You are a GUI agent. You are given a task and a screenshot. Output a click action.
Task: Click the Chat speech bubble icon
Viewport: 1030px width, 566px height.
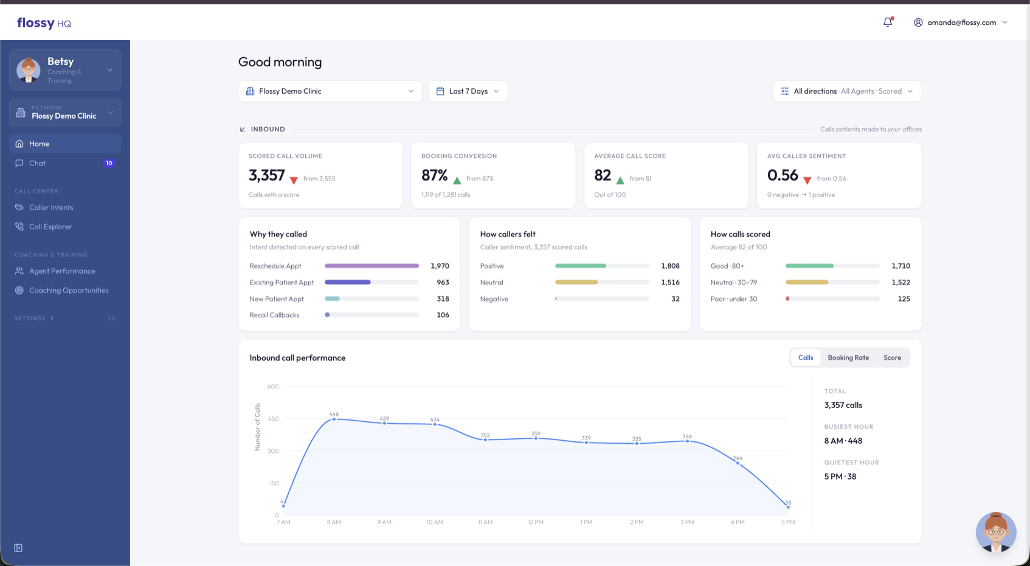(x=19, y=164)
